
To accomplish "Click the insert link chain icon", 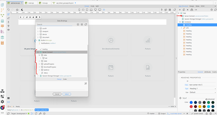I will (27, 17).
